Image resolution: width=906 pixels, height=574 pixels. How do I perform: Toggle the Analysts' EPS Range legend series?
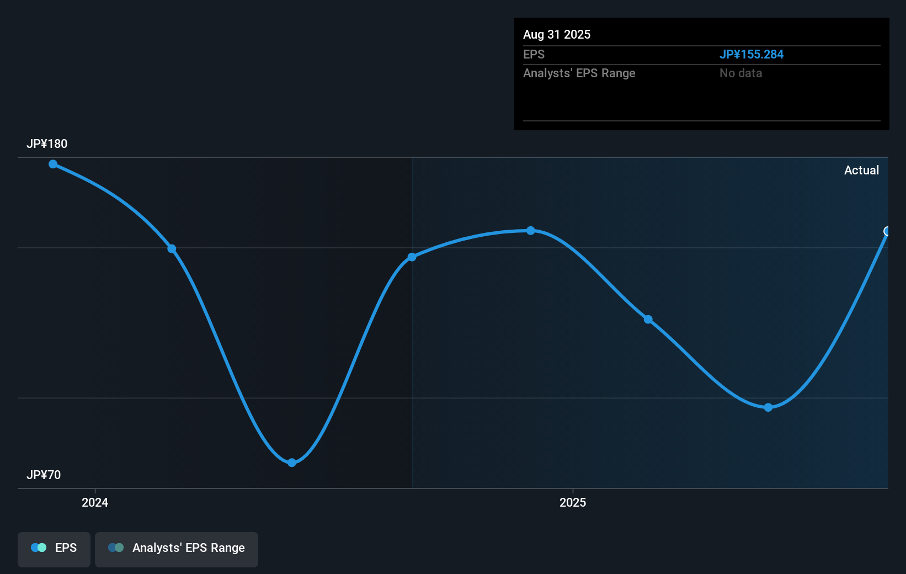click(x=177, y=549)
